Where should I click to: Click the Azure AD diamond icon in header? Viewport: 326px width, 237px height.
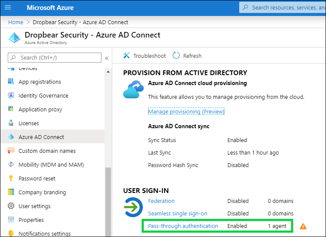click(14, 38)
